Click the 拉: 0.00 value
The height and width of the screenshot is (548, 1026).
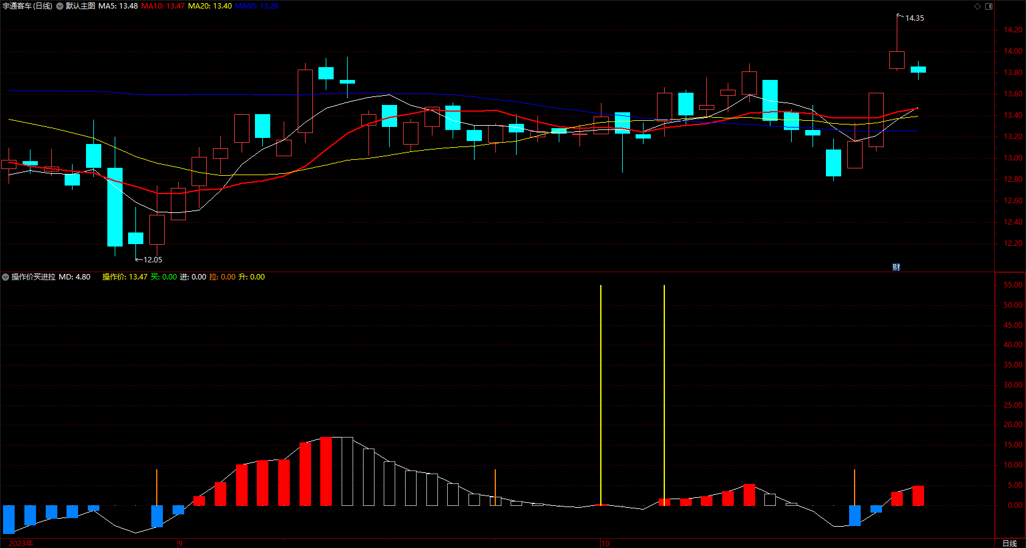[x=222, y=277]
